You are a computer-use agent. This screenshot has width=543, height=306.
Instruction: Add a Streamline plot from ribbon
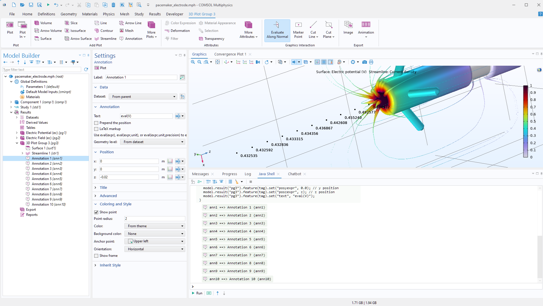pos(106,39)
